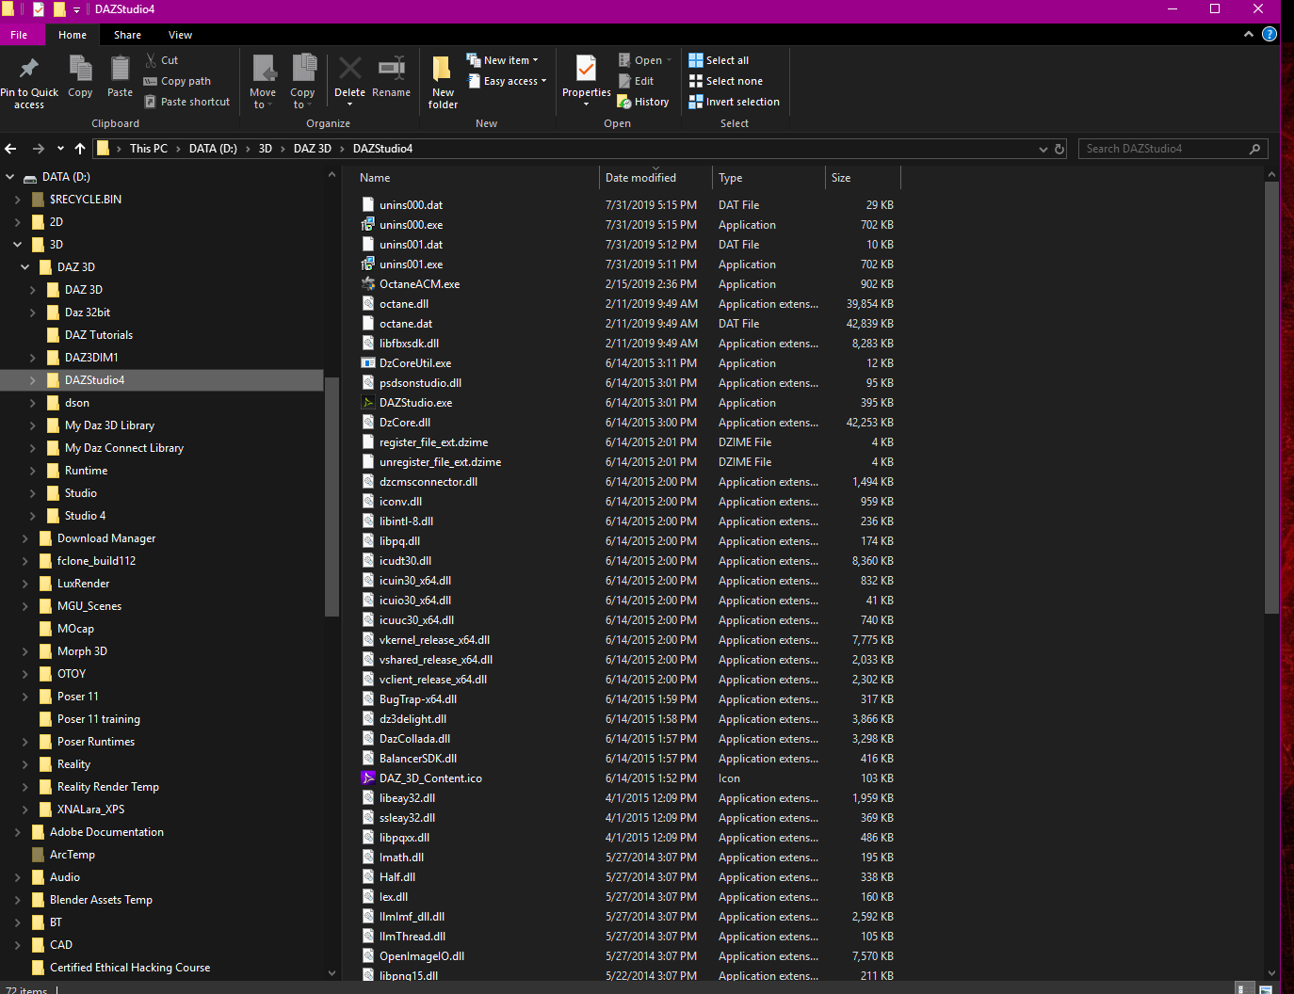Click the Rename icon
The image size is (1294, 994).
point(391,68)
